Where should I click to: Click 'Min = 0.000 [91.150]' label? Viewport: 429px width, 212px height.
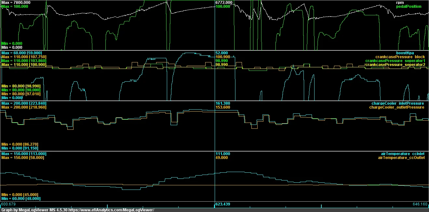[20, 148]
